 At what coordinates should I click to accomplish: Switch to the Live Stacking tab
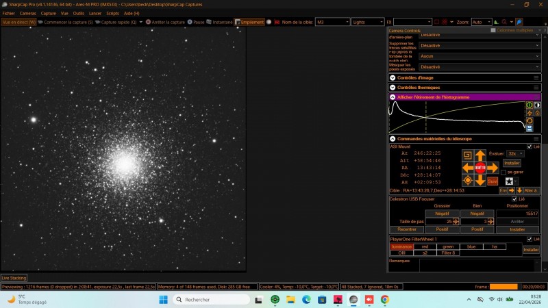pos(14,278)
